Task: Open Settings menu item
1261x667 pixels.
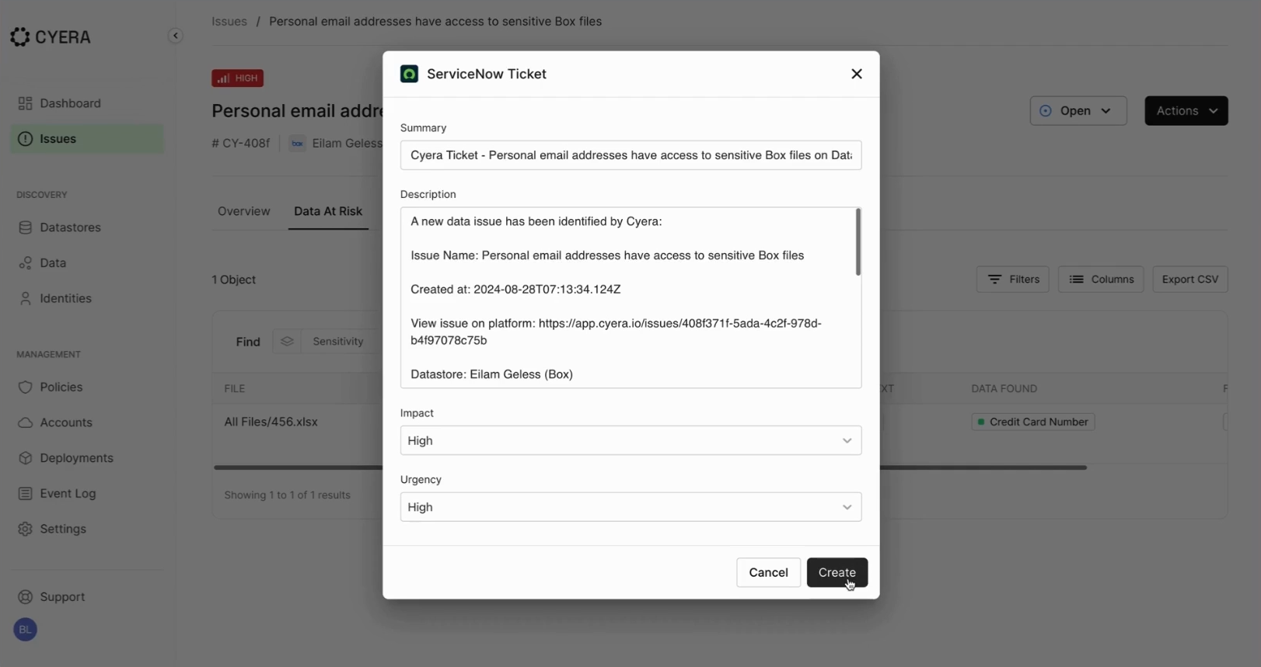Action: click(x=87, y=529)
